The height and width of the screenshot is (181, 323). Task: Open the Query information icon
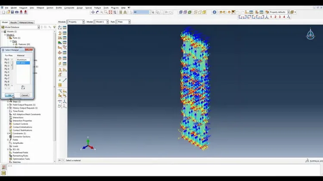coord(214,12)
